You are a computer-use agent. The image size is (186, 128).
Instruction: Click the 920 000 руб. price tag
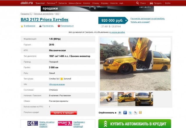[113, 20]
